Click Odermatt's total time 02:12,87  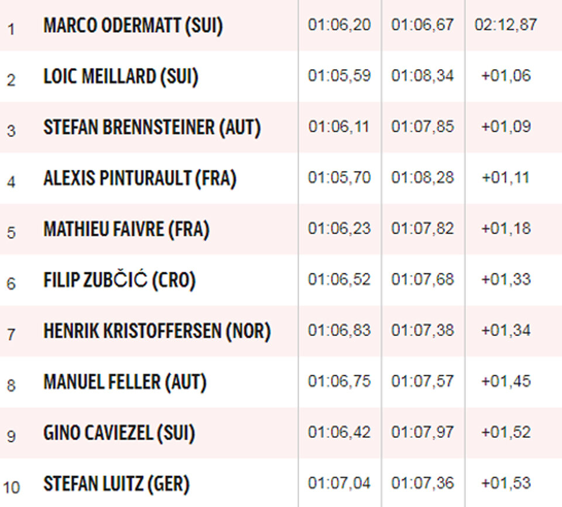pos(506,25)
